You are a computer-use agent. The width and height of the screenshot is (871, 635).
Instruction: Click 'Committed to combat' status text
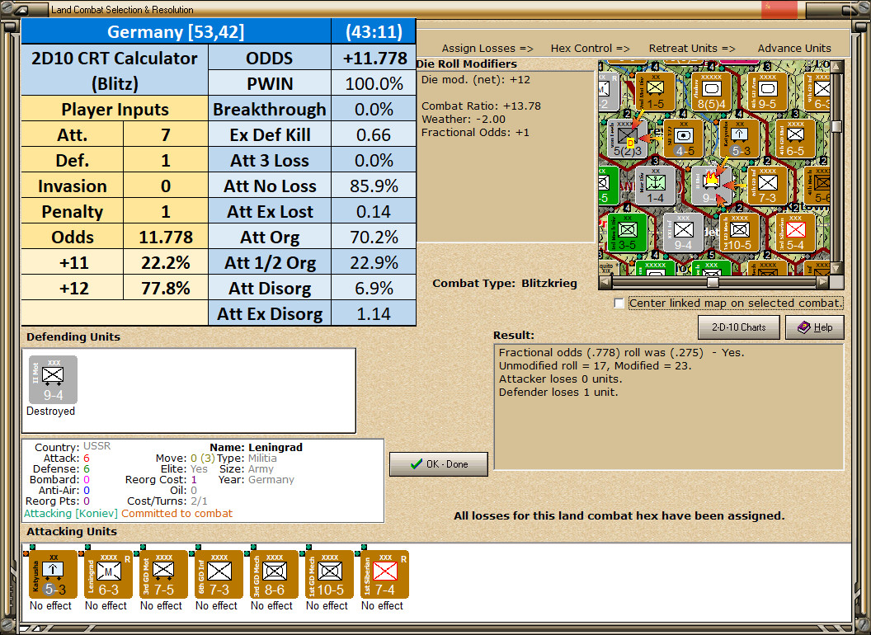(177, 513)
